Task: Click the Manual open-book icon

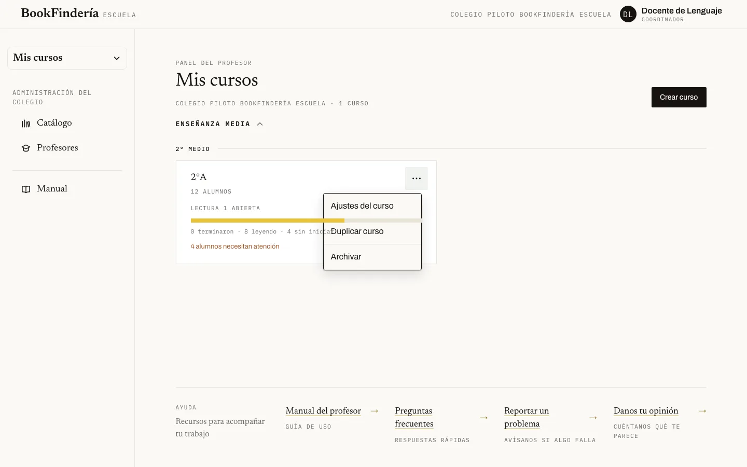Action: (26, 189)
